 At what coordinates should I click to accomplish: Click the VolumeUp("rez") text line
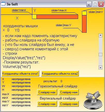(x=17, y=67)
